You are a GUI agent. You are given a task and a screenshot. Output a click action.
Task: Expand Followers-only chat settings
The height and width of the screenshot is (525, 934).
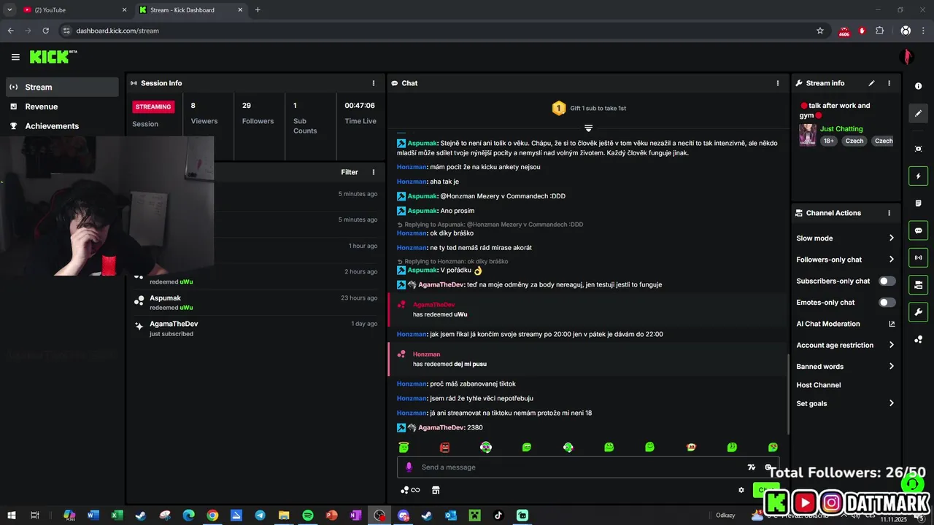[x=846, y=260]
